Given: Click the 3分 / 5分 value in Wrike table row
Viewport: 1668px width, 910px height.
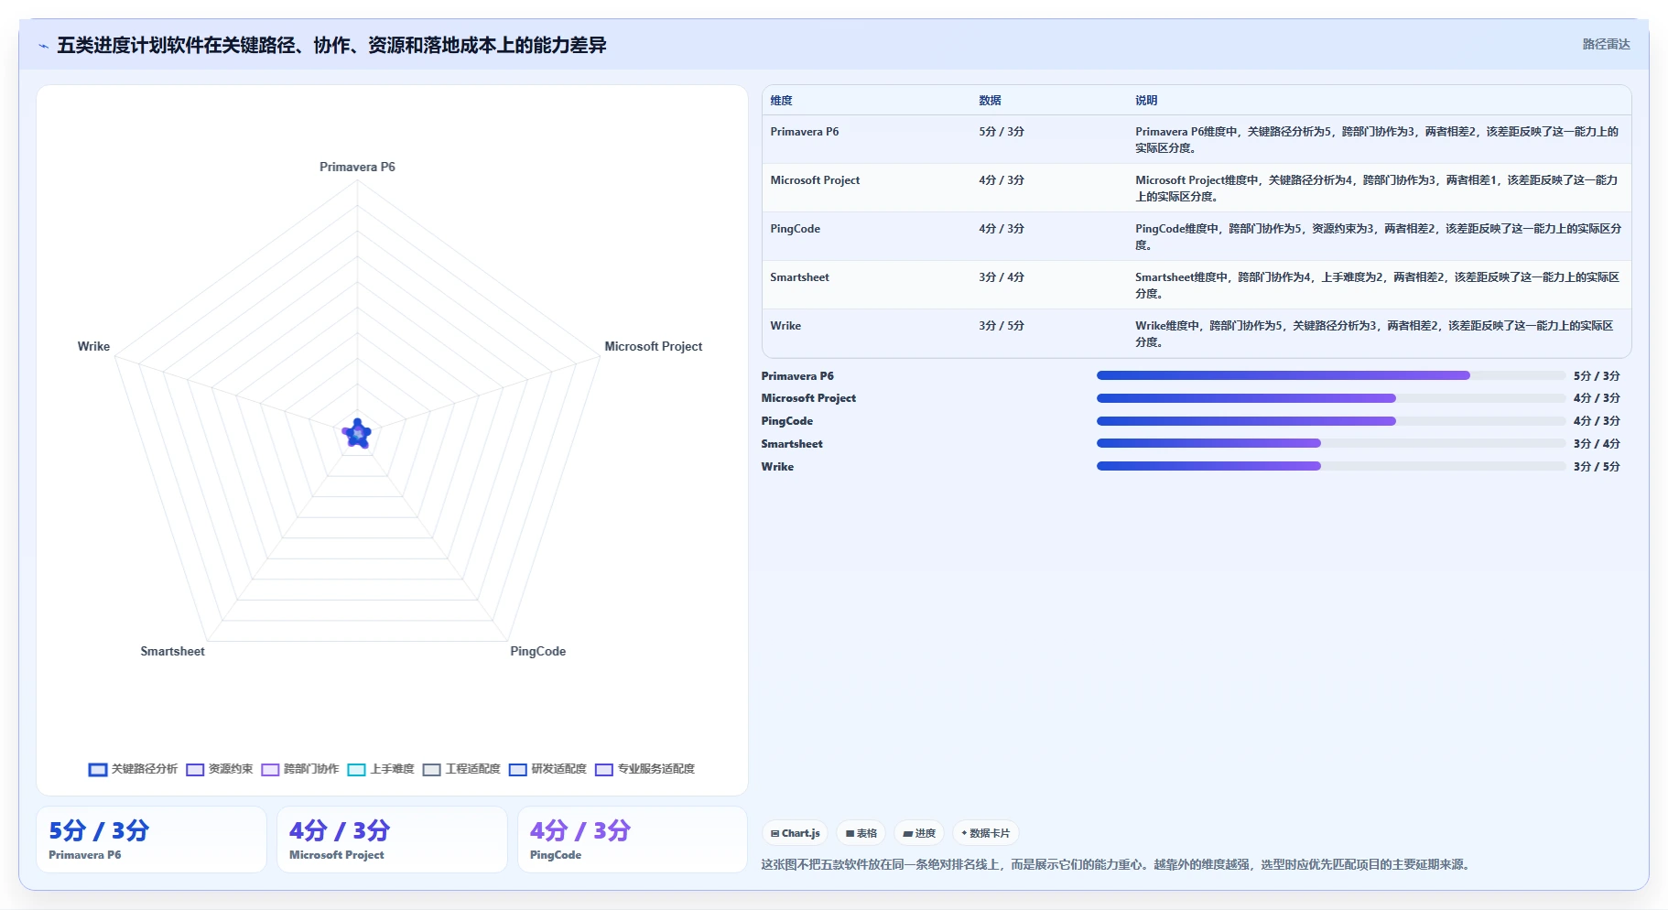Looking at the screenshot, I should [1002, 326].
